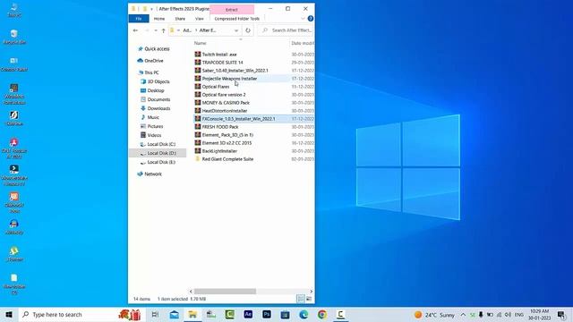
Task: Open the Mail app on taskbar
Action: (174, 314)
